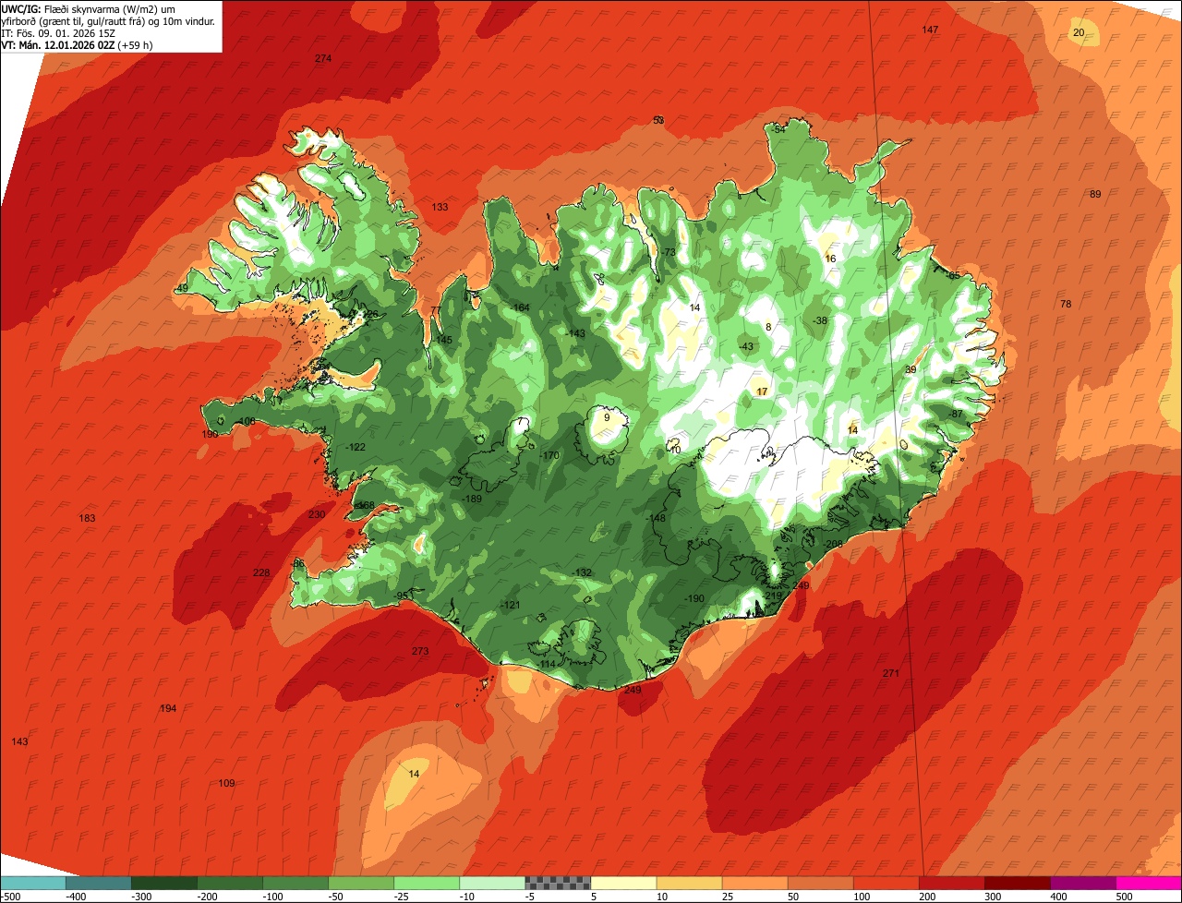Click the map value -126
The width and height of the screenshot is (1182, 903).
tap(369, 314)
